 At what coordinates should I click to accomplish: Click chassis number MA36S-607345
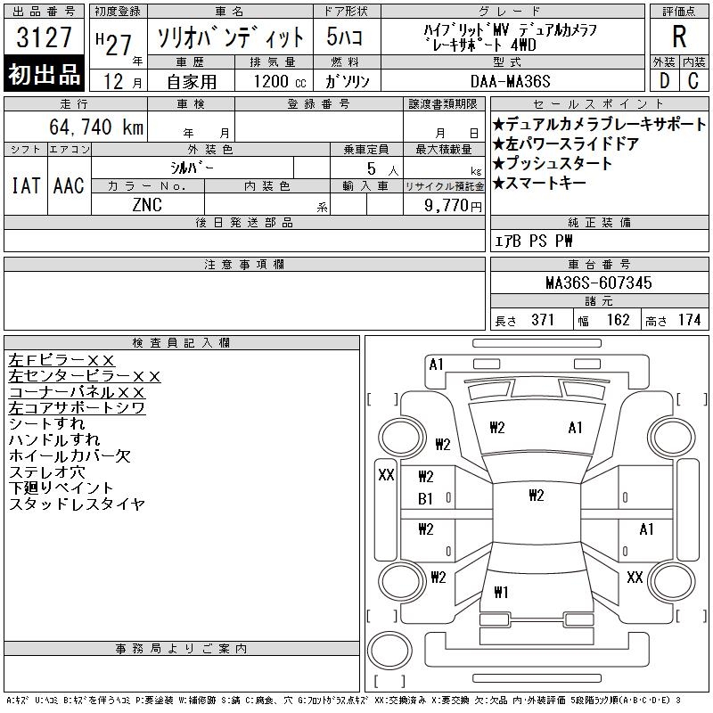[x=598, y=283]
